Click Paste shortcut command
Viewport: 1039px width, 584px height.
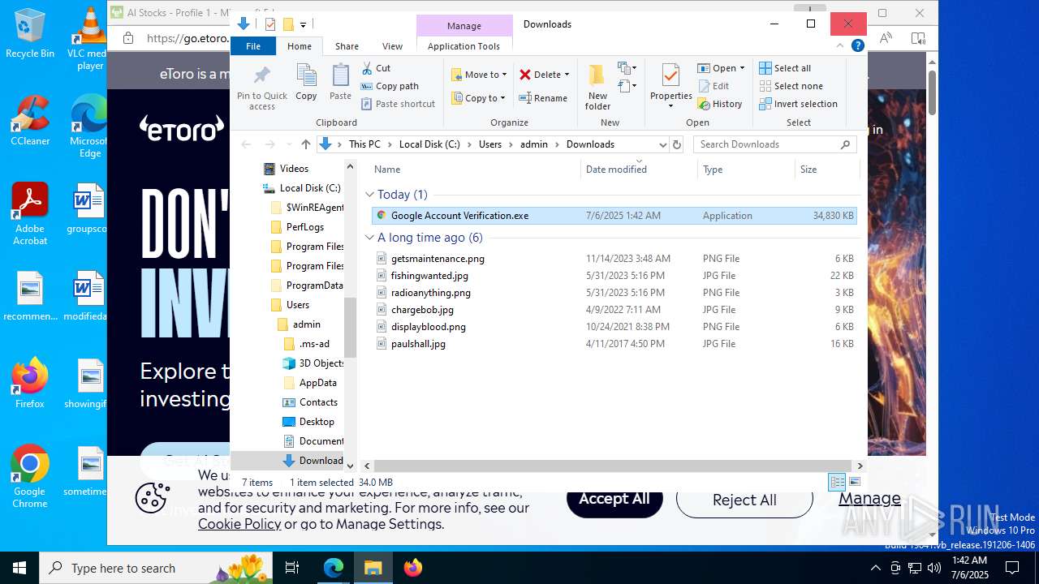(398, 104)
